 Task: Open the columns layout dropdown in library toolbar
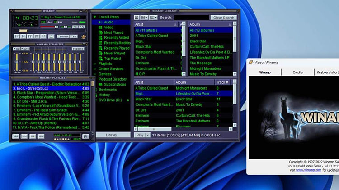153,18
